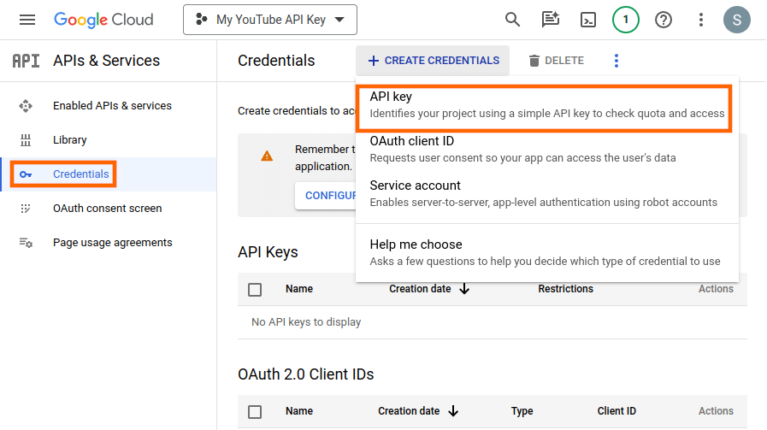Click the Create Credentials button
This screenshot has width=767, height=430.
pyautogui.click(x=434, y=61)
